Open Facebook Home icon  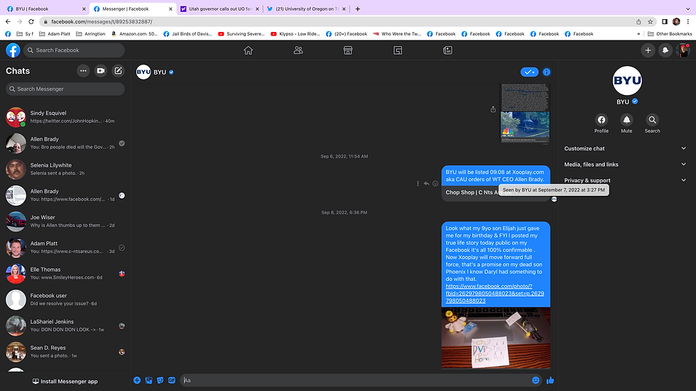click(248, 50)
